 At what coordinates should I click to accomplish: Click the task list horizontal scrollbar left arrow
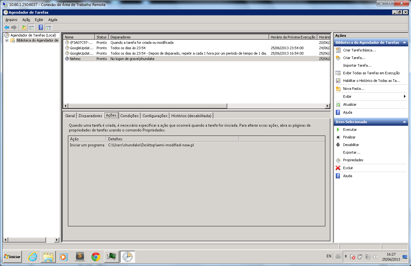[66, 106]
